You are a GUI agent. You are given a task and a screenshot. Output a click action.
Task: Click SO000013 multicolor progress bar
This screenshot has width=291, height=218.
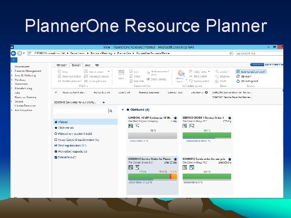152,177
